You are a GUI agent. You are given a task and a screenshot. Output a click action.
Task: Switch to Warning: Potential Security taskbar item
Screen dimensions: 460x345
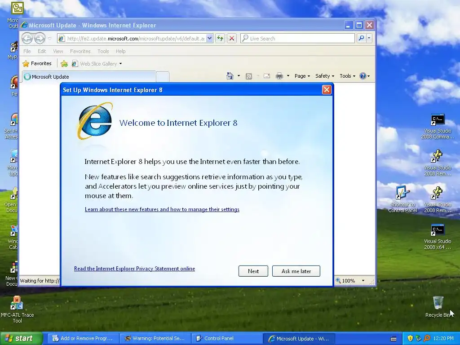click(x=155, y=339)
